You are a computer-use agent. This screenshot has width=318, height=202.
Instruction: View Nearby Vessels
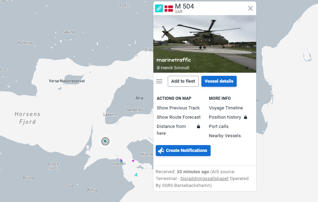tap(225, 136)
